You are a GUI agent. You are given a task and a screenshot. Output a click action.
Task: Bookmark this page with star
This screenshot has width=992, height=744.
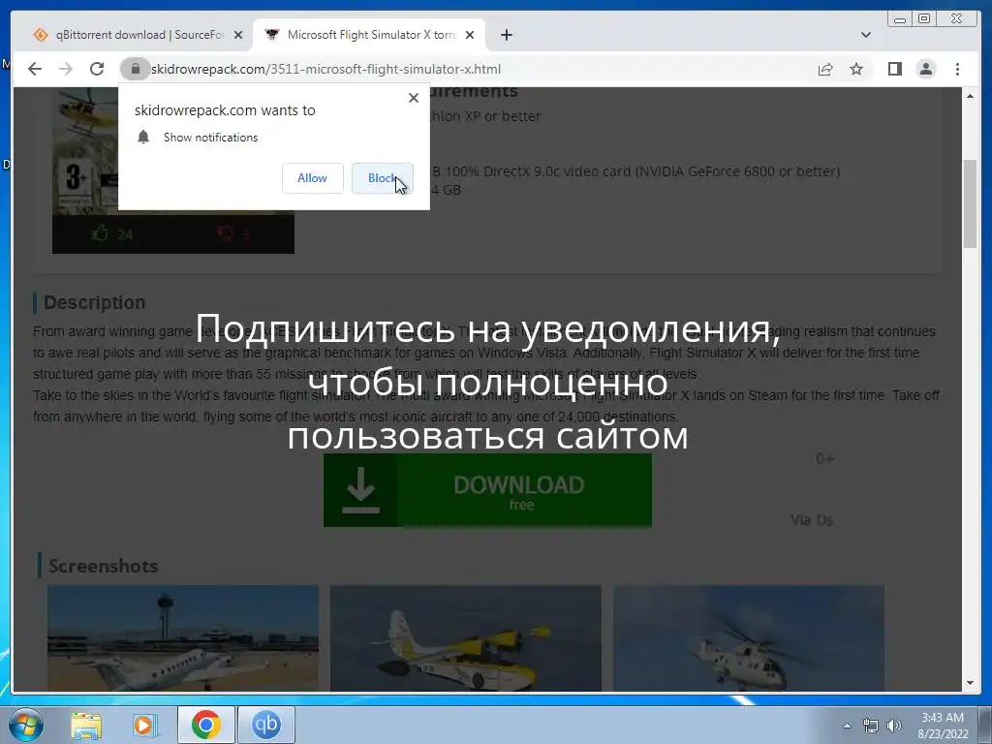point(856,69)
